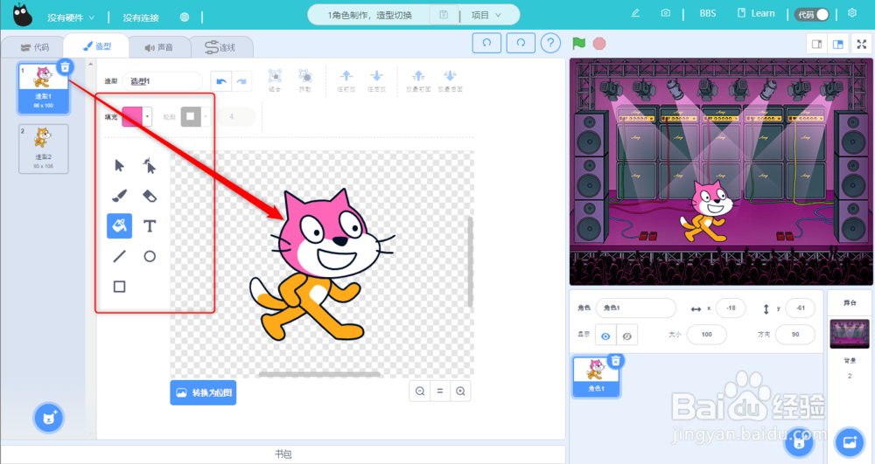875x464 pixels.
Task: Click the pencil edit icon in top bar
Action: coord(635,13)
